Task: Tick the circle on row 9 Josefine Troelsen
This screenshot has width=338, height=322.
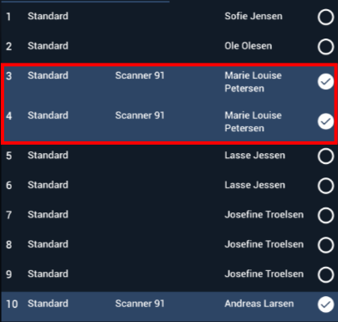Action: (x=325, y=274)
